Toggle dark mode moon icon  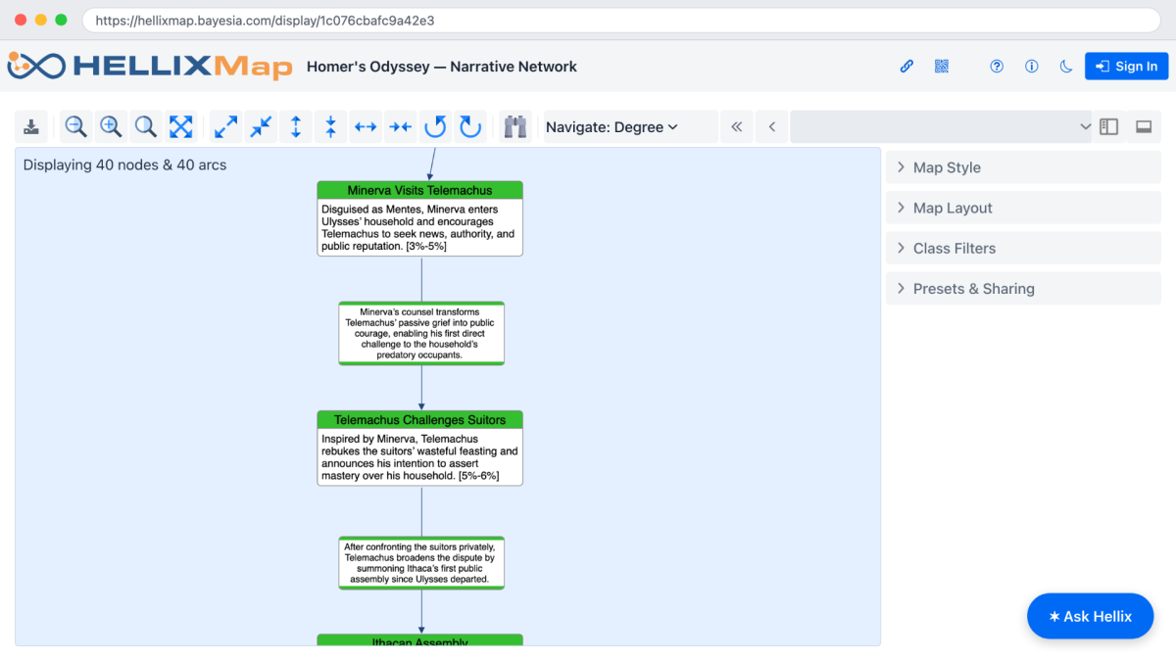pyautogui.click(x=1066, y=67)
